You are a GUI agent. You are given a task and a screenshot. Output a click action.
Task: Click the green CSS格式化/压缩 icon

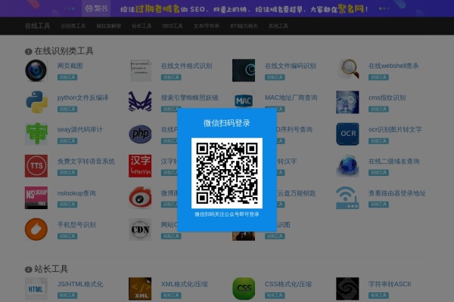(244, 288)
